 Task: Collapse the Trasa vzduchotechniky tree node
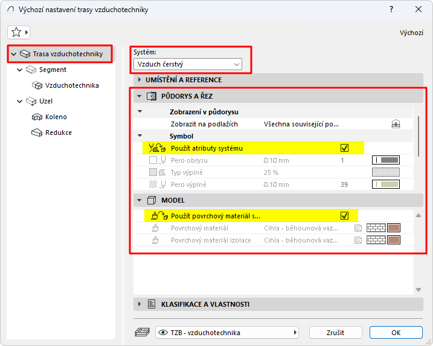tap(14, 54)
